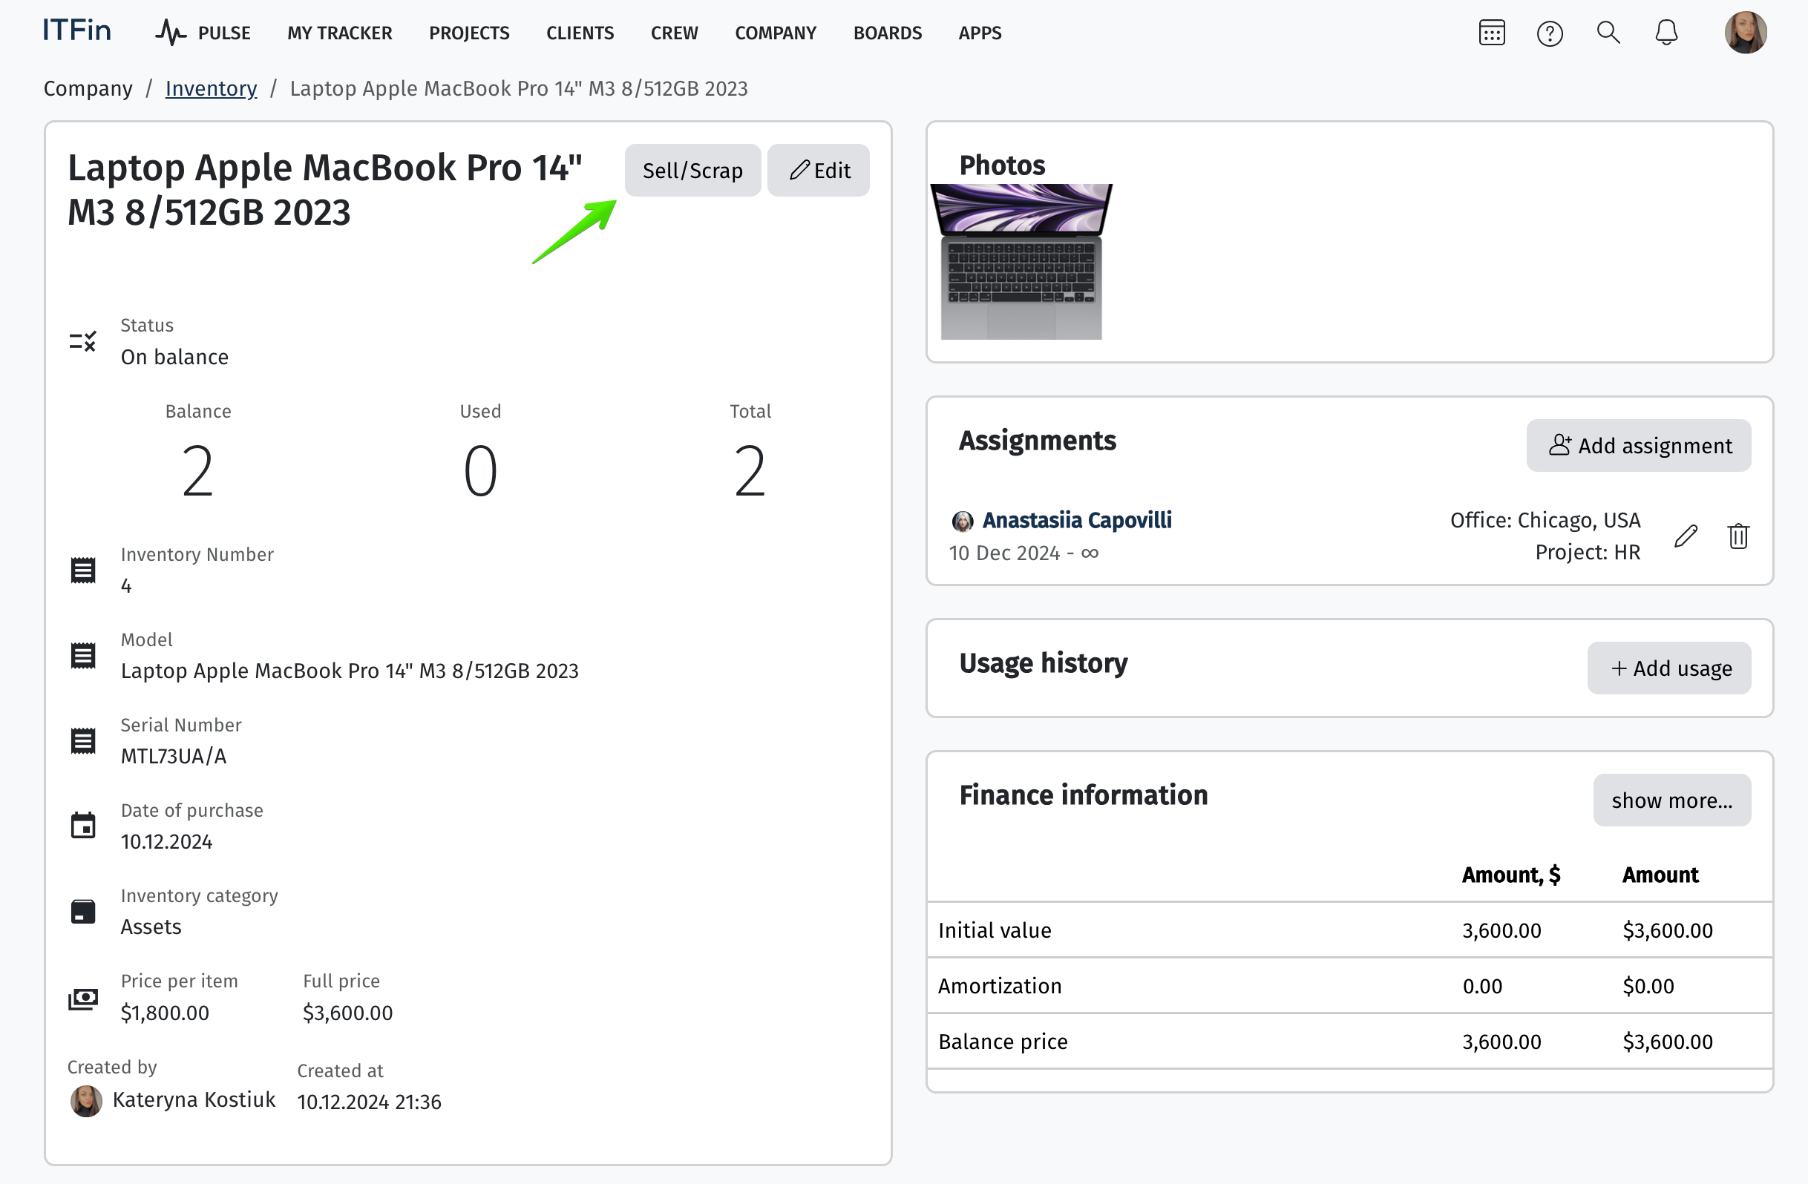Open the notifications bell

pyautogui.click(x=1666, y=33)
